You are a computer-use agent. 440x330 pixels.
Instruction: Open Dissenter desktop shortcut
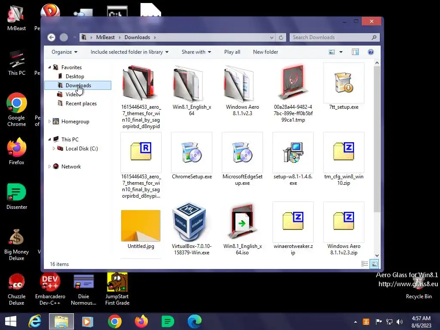pos(17,196)
